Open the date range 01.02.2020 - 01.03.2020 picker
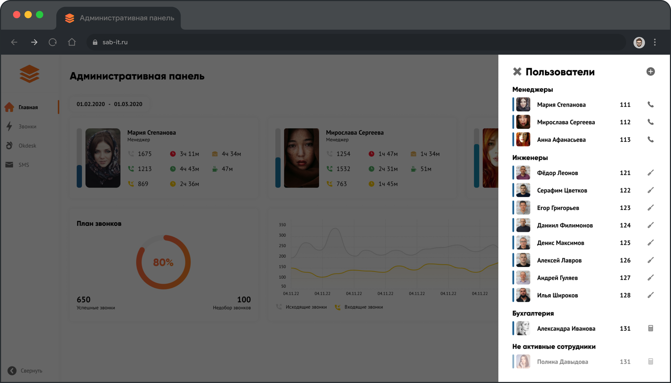The image size is (671, 383). tap(109, 104)
